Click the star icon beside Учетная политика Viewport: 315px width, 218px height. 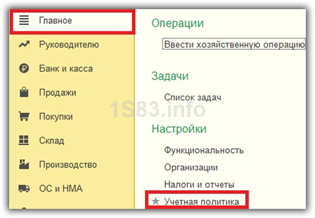(156, 201)
